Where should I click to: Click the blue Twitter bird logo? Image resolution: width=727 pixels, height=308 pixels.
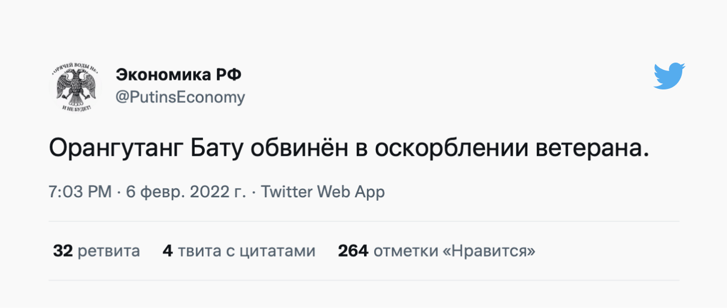click(x=669, y=76)
